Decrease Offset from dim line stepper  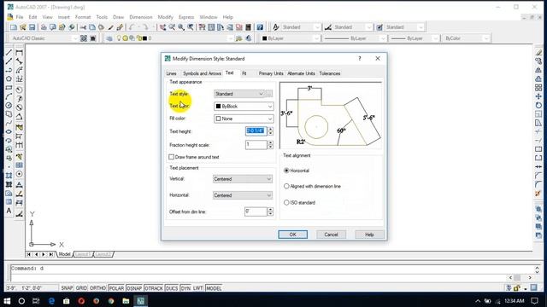point(270,214)
